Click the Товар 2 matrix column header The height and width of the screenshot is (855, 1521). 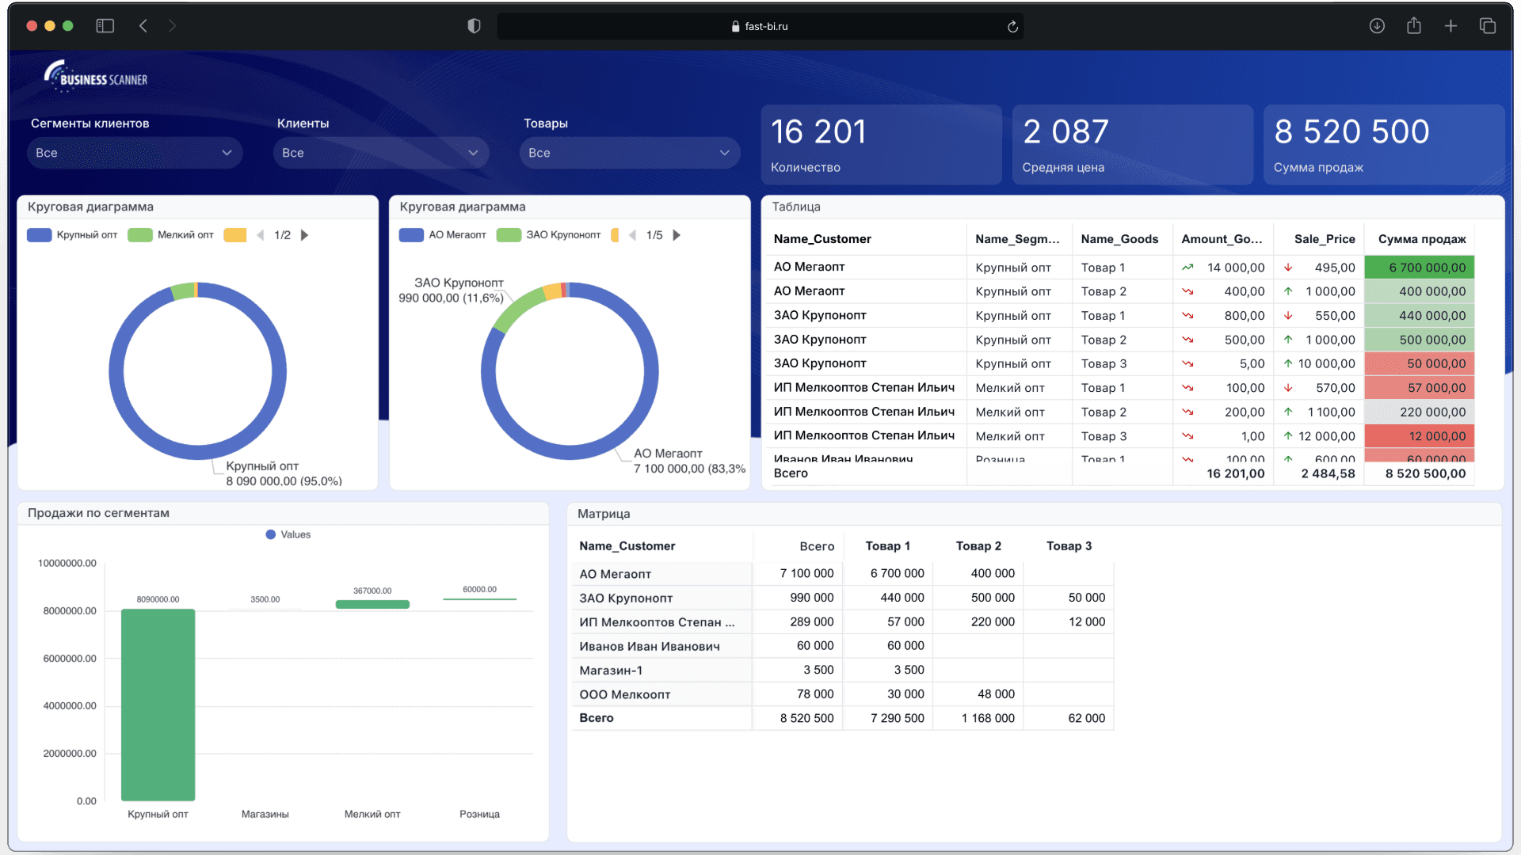coord(978,546)
